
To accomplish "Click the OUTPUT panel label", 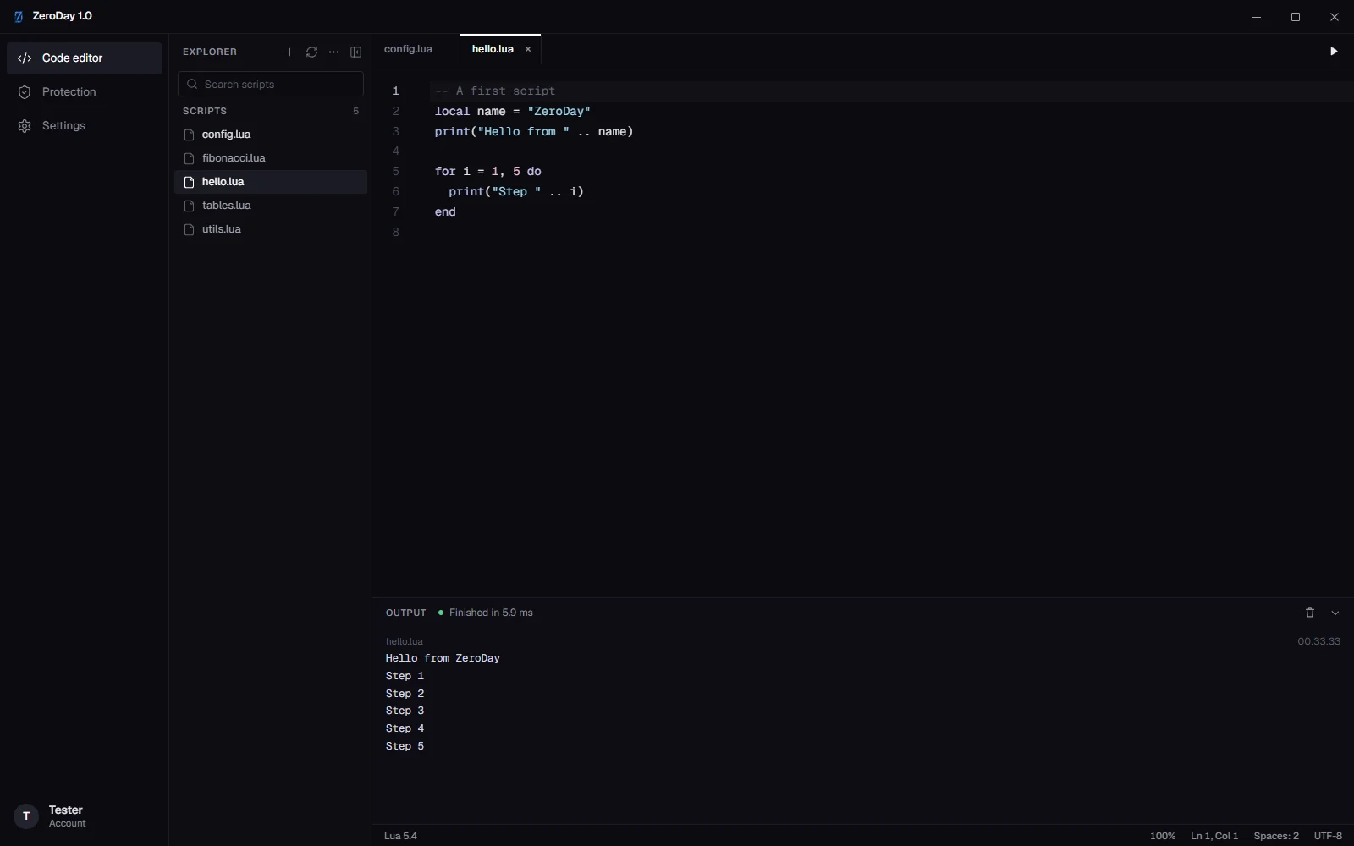I will coord(406,613).
